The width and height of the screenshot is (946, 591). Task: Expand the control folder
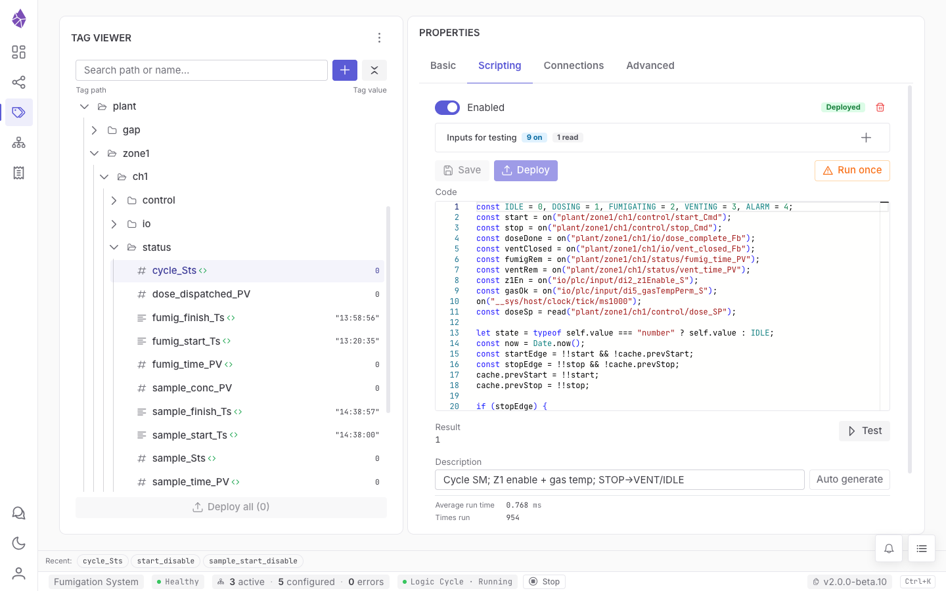coord(114,200)
